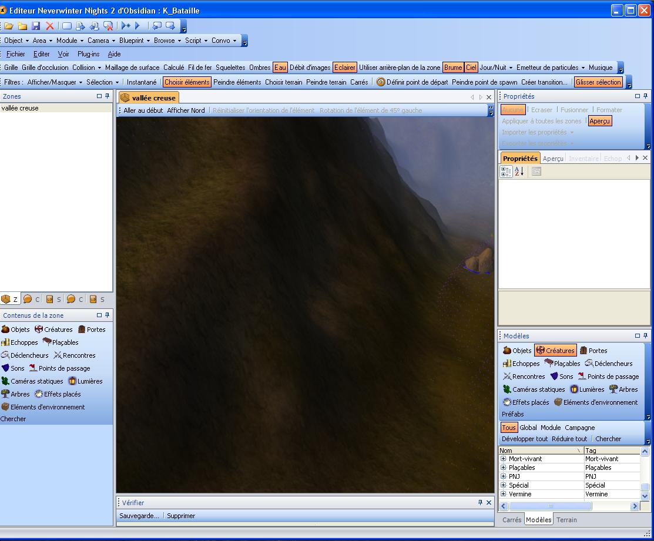Screen dimensions: 654x541
Task: Click the Nom column header
Action: coord(541,450)
